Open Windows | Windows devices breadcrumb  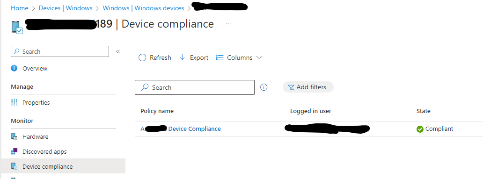[x=143, y=8]
